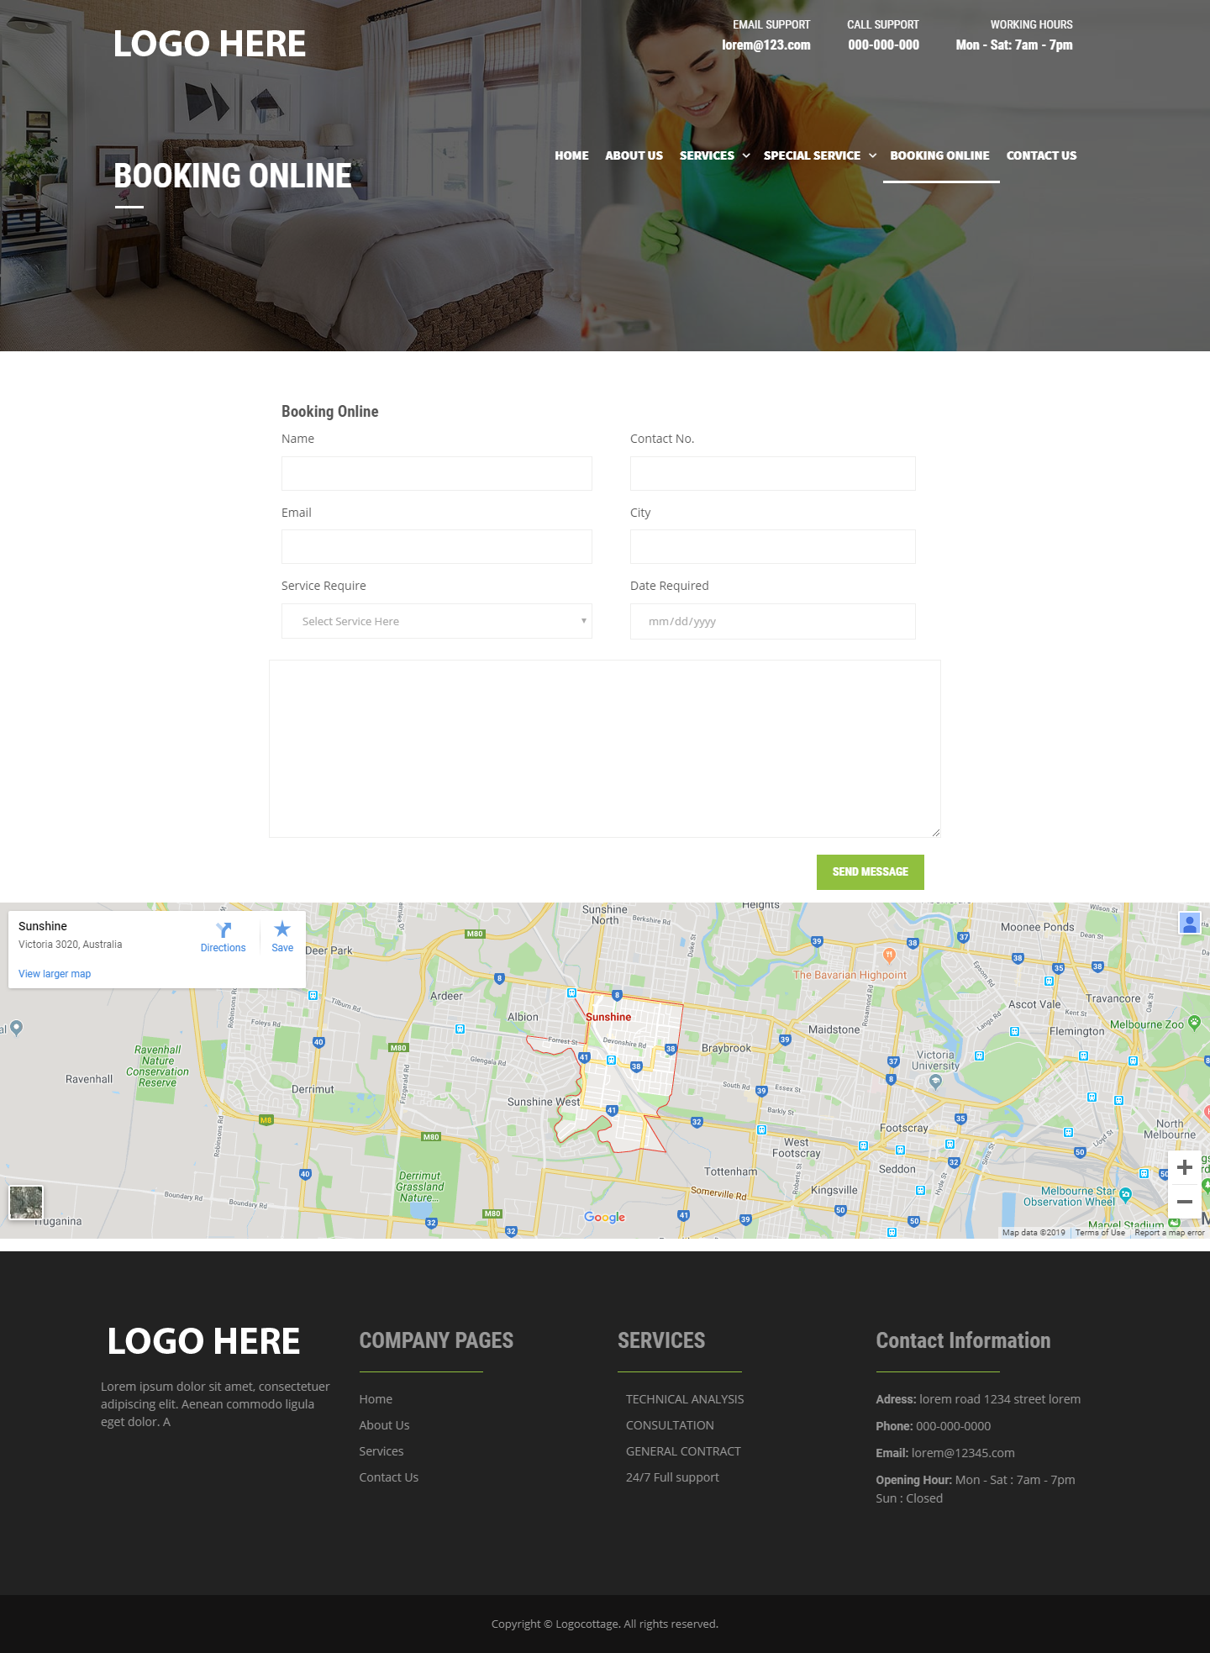The height and width of the screenshot is (1653, 1210).
Task: Click the Google logo on the map
Action: [604, 1218]
